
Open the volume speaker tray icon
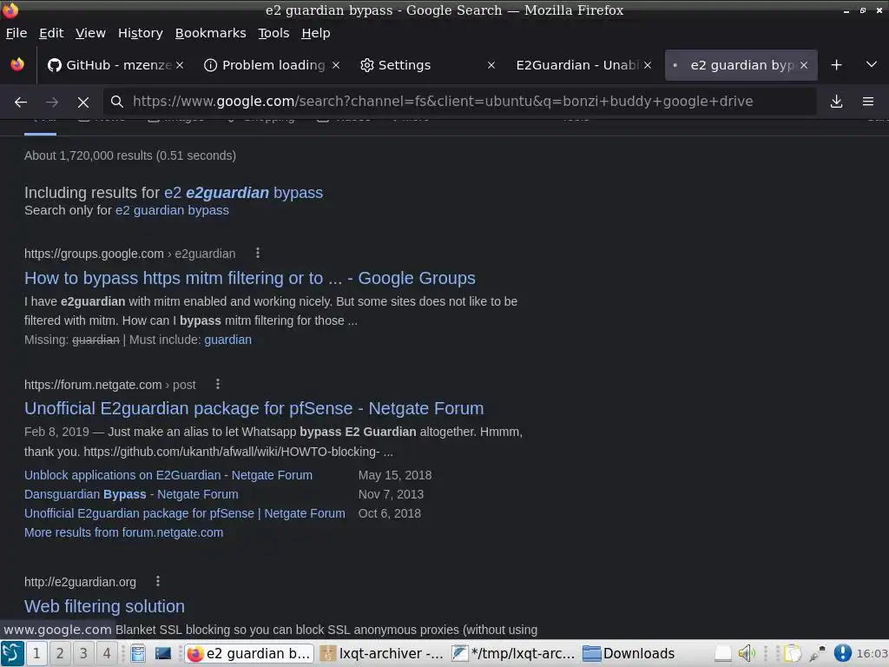tap(746, 654)
